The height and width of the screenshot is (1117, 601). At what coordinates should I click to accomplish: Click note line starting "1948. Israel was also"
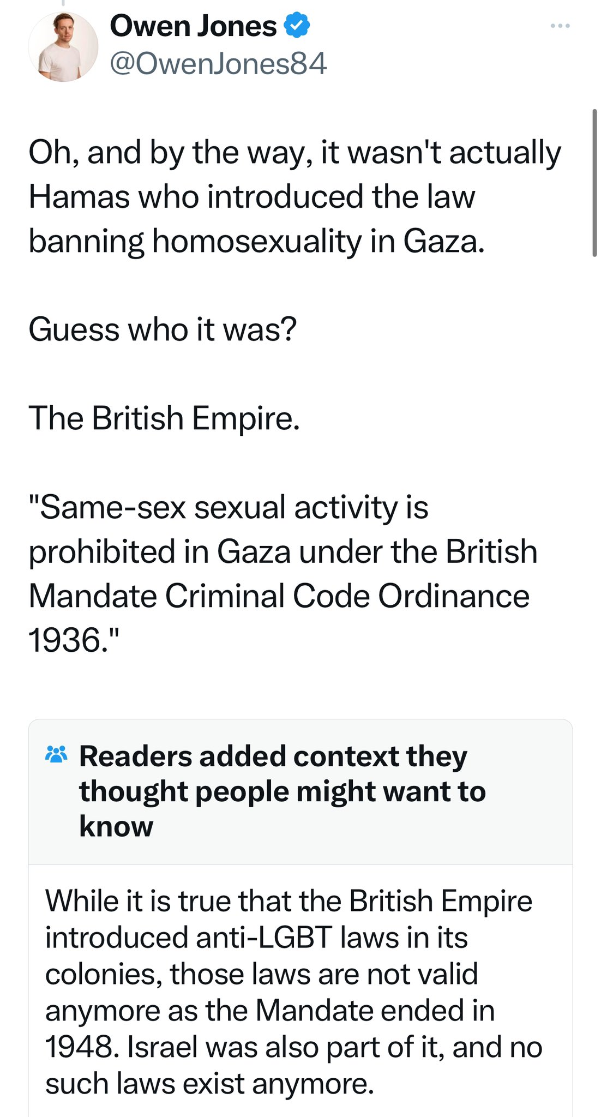coord(293,1047)
